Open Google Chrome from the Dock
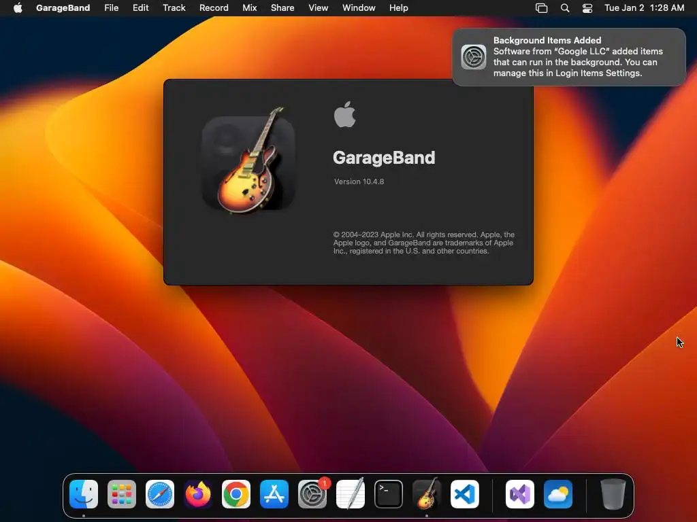The height and width of the screenshot is (522, 697). click(236, 494)
